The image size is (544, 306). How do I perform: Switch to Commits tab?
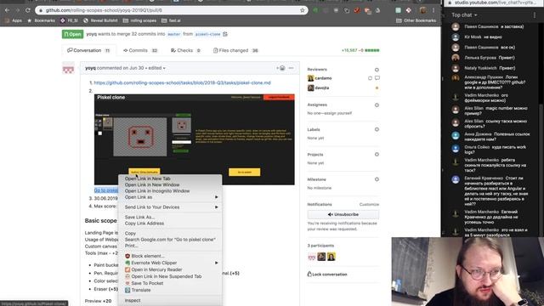pyautogui.click(x=140, y=50)
